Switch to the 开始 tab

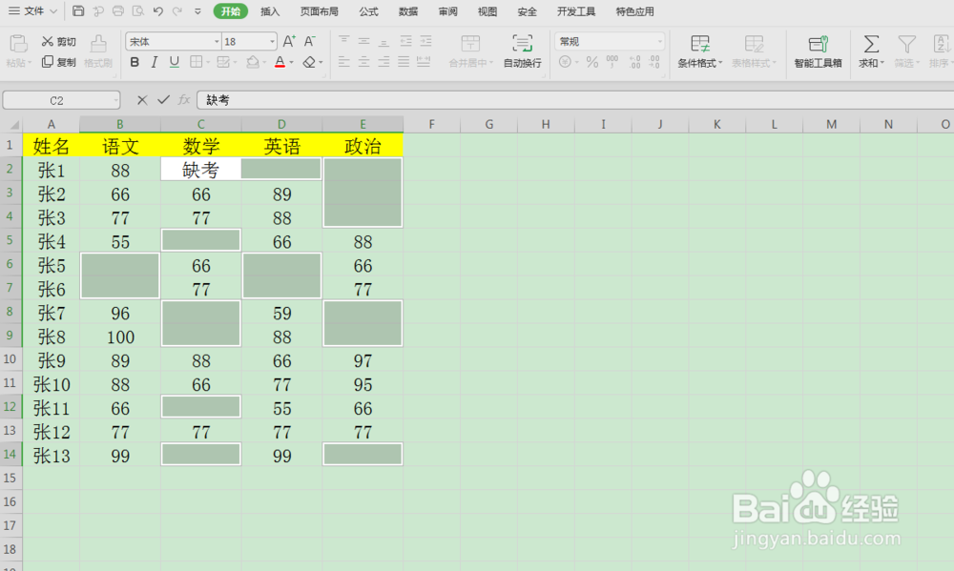[231, 10]
